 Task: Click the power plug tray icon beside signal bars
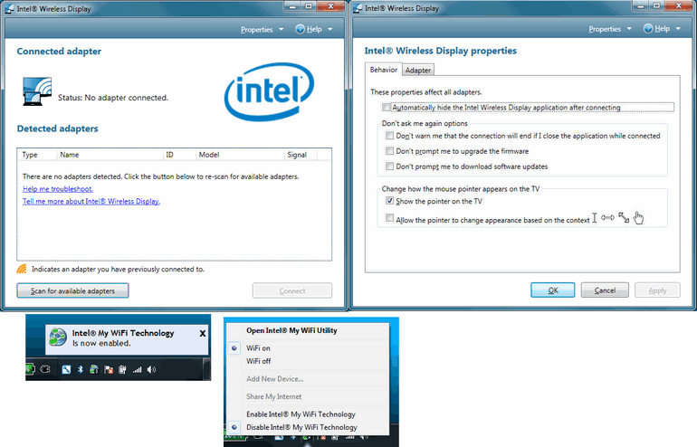123,369
